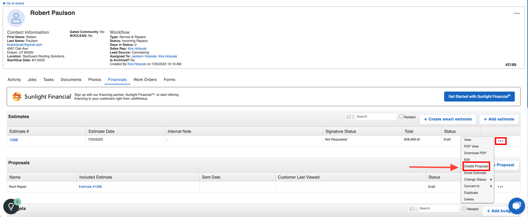Toggle the Related checkbox in Estimates

(401, 116)
